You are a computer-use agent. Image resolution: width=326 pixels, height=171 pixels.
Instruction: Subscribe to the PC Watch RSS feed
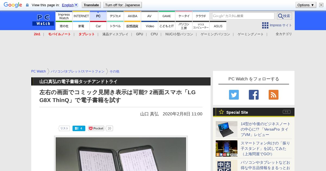click(x=274, y=95)
